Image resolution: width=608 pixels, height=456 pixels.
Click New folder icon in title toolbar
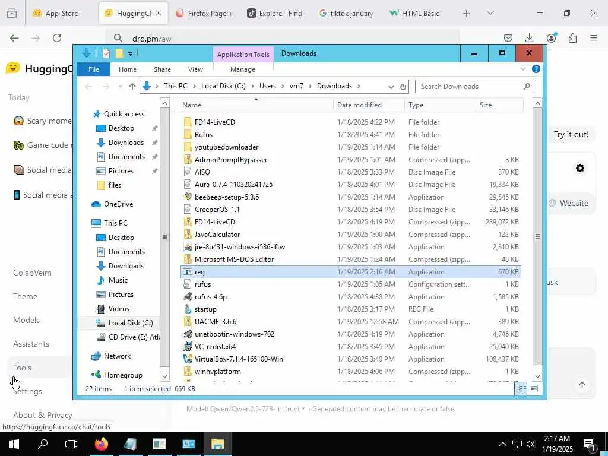pyautogui.click(x=119, y=53)
